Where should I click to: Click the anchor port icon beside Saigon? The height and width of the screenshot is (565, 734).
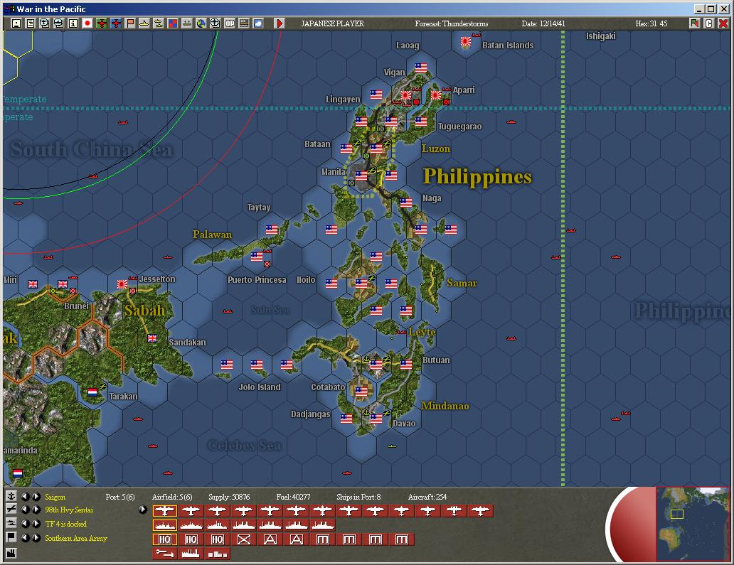pos(11,496)
